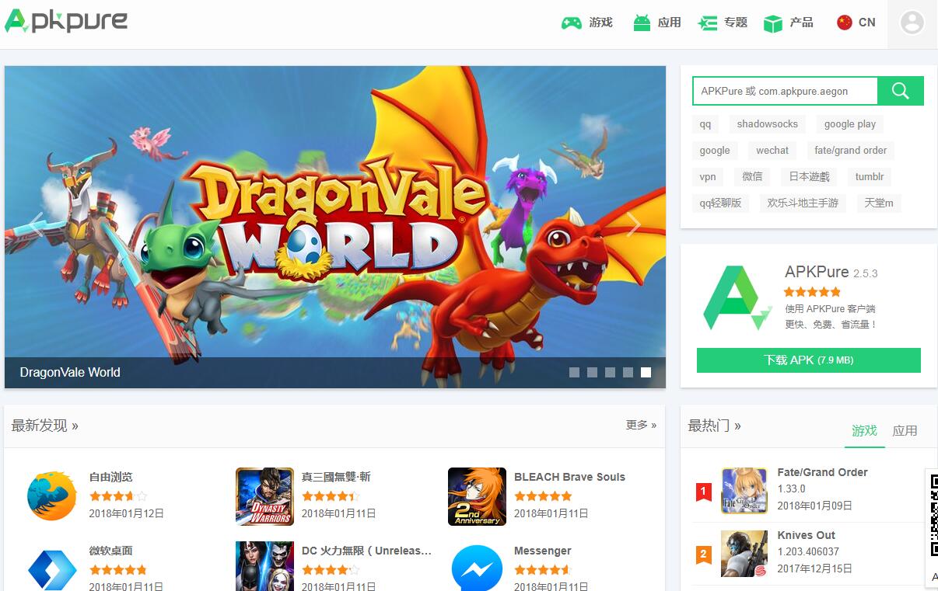Click the APKPure logo
Viewport: 938px width, 591px height.
click(x=66, y=21)
